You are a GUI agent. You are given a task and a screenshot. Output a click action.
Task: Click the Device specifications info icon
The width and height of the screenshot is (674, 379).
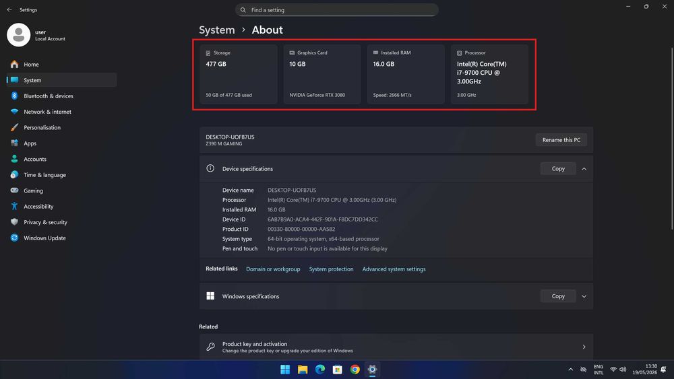pyautogui.click(x=210, y=169)
